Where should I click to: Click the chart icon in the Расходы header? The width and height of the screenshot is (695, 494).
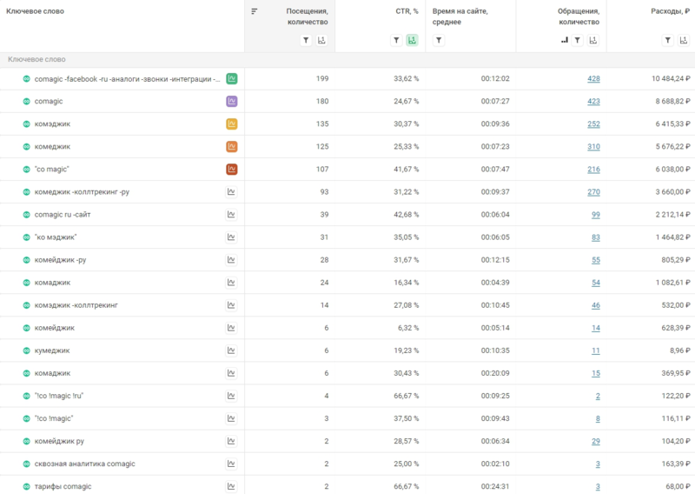(684, 40)
